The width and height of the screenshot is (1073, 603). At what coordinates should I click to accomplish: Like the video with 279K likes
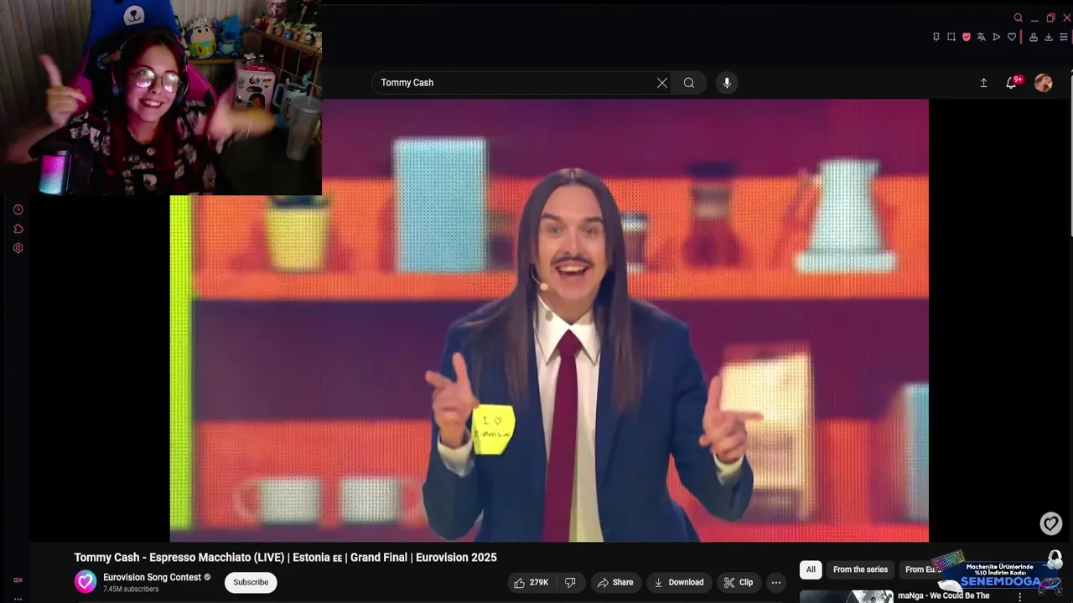coord(531,582)
